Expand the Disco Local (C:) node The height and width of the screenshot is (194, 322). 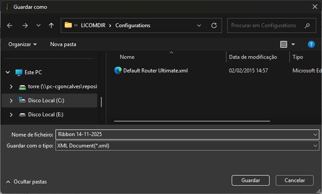(11, 101)
